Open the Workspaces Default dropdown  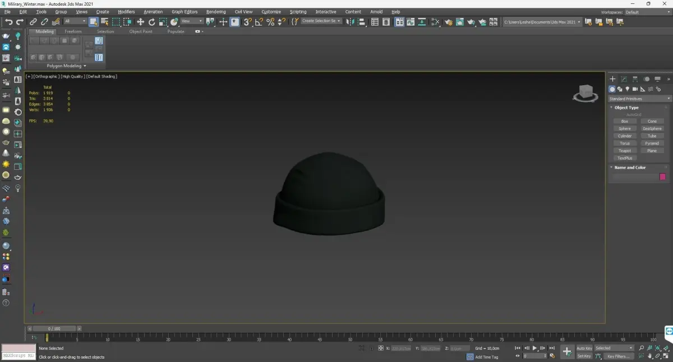[x=647, y=12]
